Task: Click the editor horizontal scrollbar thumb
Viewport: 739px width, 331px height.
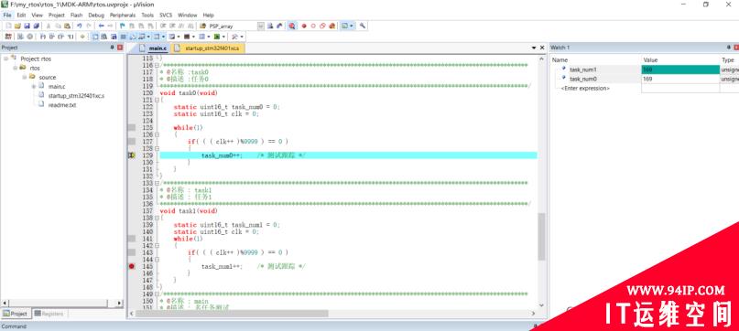Action: coord(232,313)
